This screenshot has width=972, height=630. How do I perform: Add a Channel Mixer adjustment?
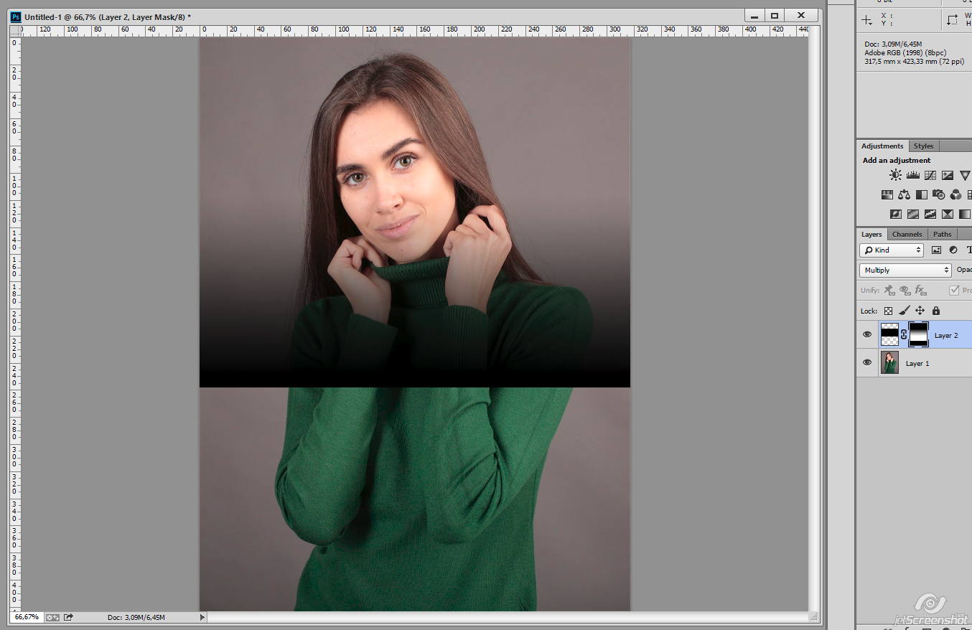(955, 194)
